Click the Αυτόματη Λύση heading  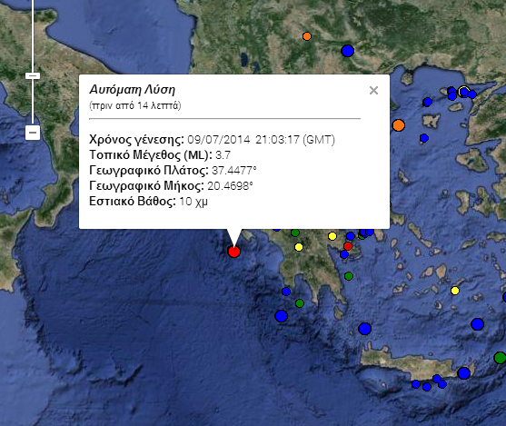133,89
